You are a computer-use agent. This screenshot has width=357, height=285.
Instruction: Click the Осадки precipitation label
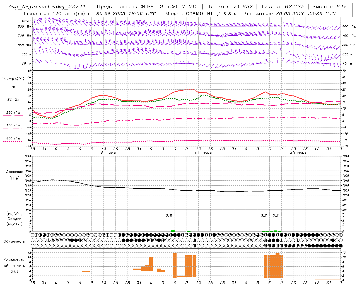pyautogui.click(x=15, y=219)
